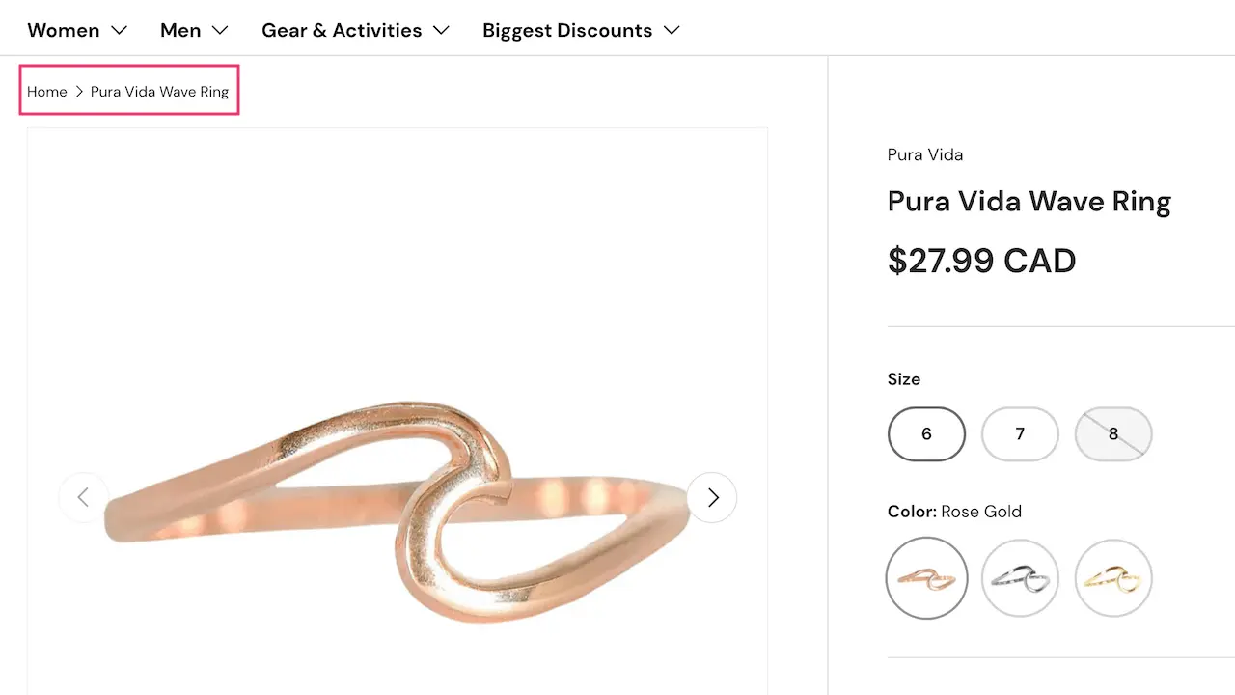
Task: Click the previous image arrow
Action: click(x=83, y=497)
